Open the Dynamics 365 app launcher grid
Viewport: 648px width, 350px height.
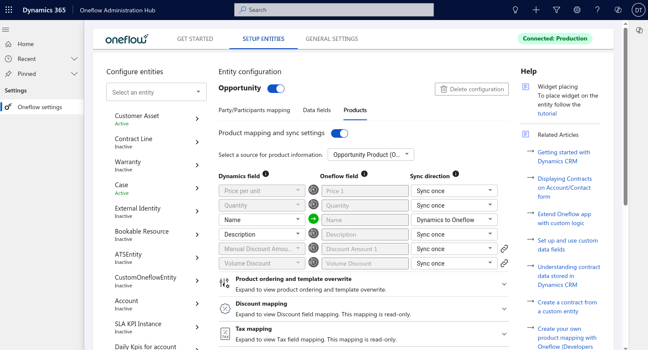pos(9,10)
